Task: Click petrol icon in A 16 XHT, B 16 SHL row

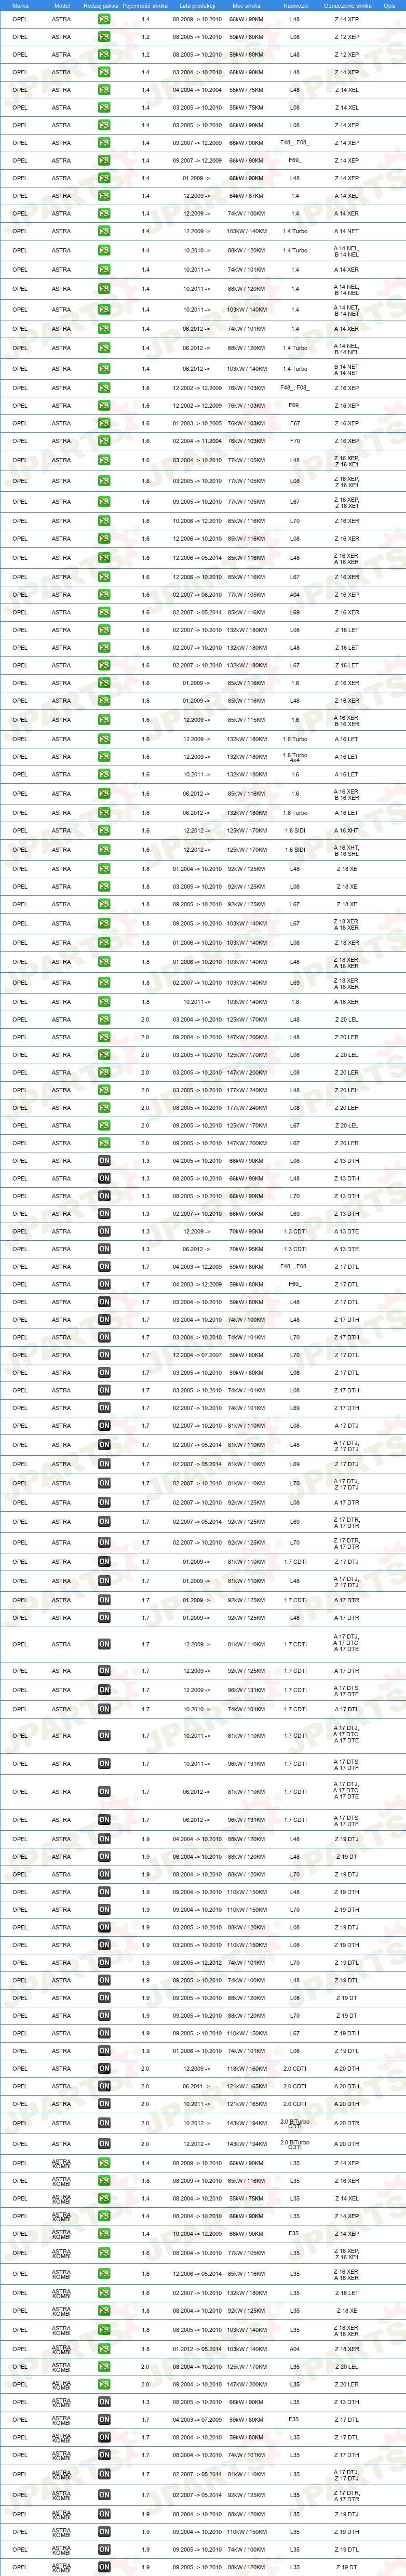Action: pos(104,850)
